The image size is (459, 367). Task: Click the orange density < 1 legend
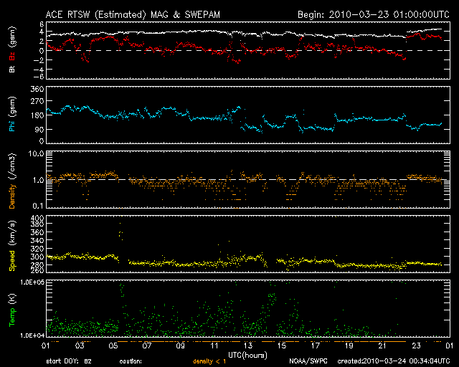coord(209,361)
